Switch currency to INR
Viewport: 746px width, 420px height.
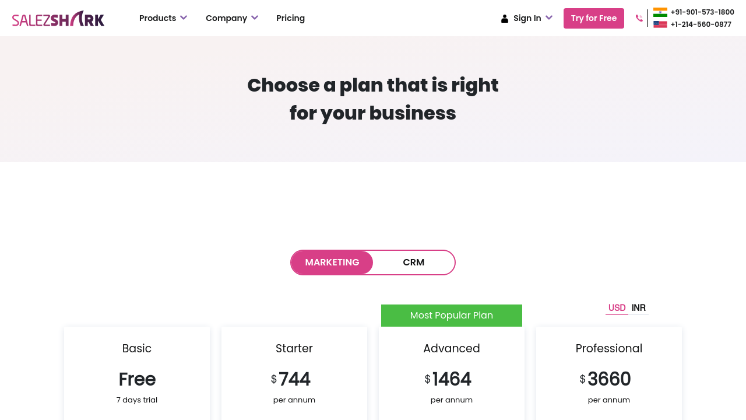tap(639, 308)
